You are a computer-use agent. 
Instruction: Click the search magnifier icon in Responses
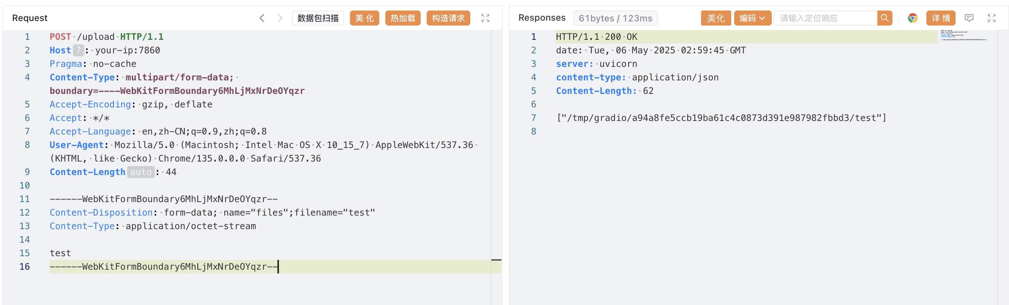tap(885, 18)
